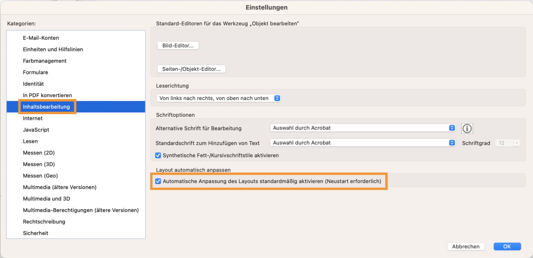Open the Rechtschreibung category
The height and width of the screenshot is (258, 533).
click(x=44, y=221)
